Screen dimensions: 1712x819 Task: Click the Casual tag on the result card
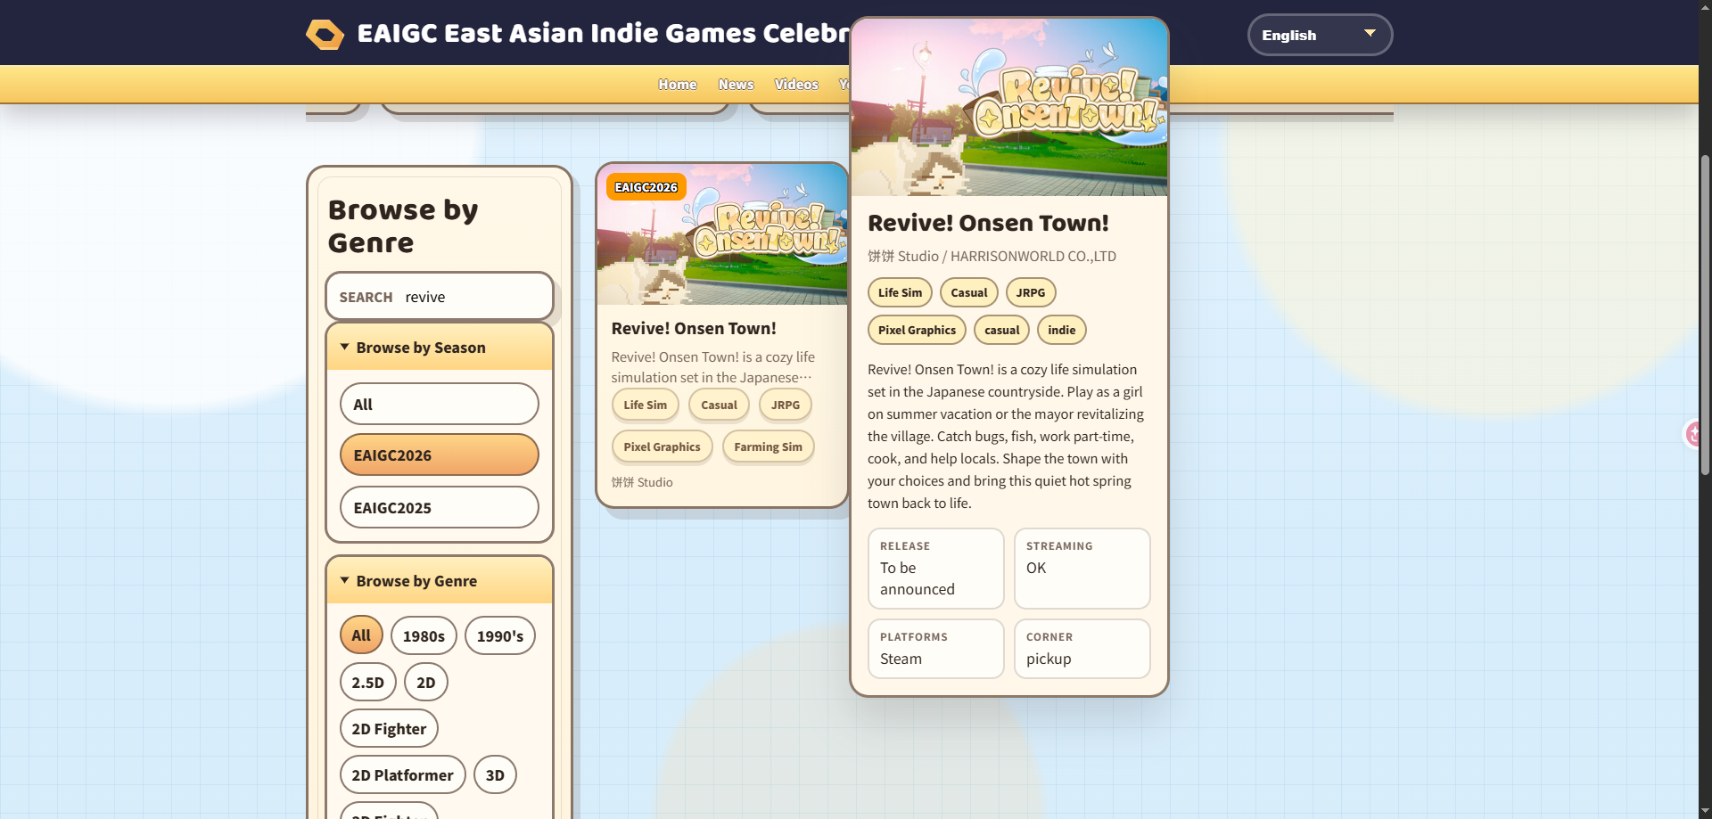point(719,405)
